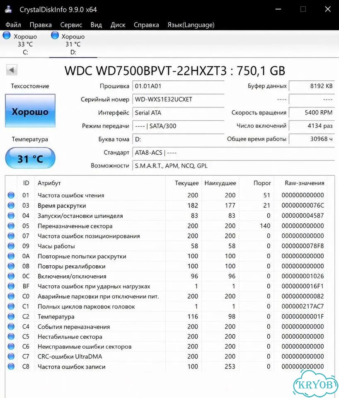Image resolution: width=339 pixels, height=398 pixels.
Task: Select the Неисправимые ошибки секторов text
Action: 85,347
